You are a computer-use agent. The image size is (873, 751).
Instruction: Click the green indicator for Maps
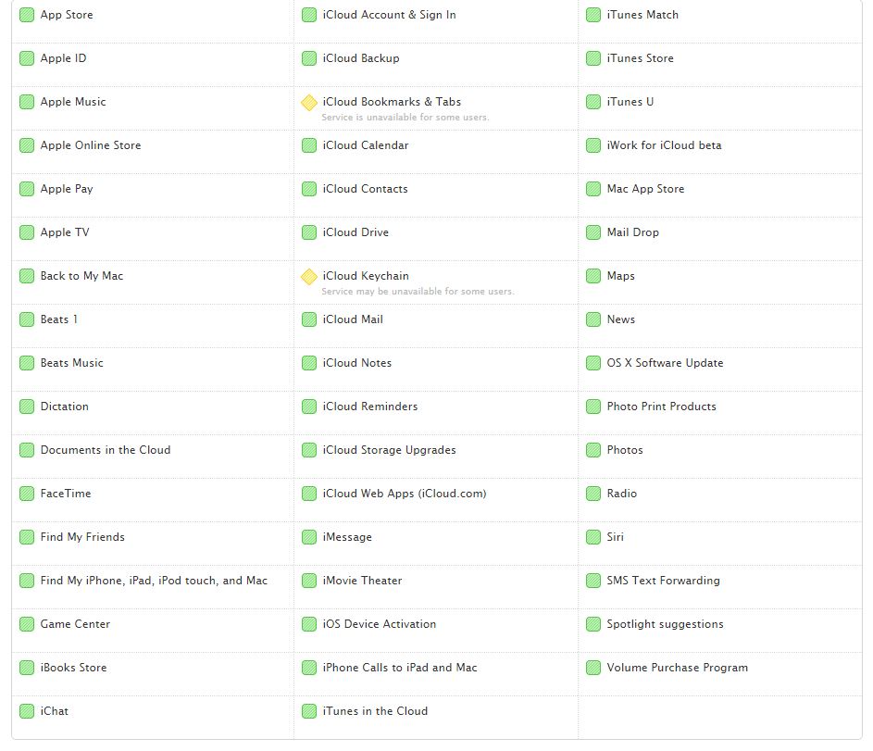tap(593, 276)
